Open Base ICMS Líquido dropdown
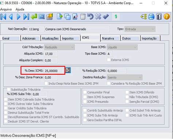 [x=122, y=47]
